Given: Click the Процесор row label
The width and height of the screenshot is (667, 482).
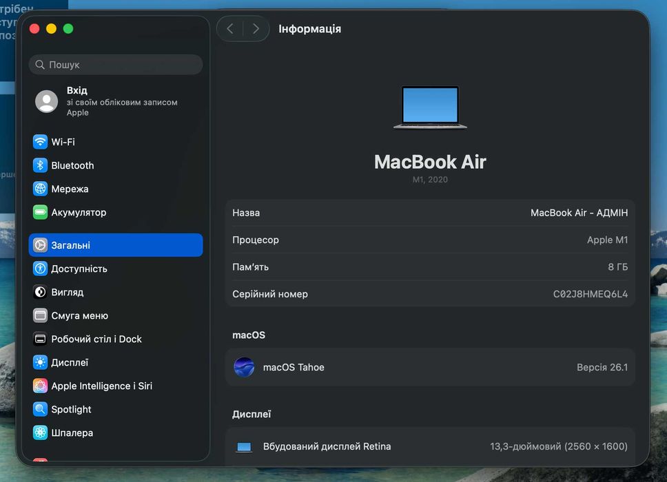Looking at the screenshot, I should click(255, 240).
